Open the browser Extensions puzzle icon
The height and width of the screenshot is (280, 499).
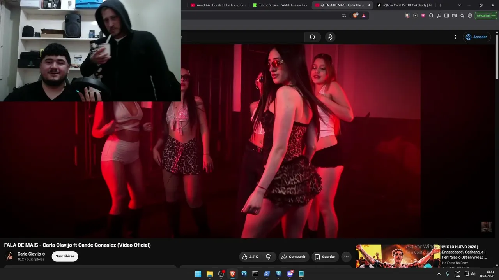pyautogui.click(x=431, y=16)
